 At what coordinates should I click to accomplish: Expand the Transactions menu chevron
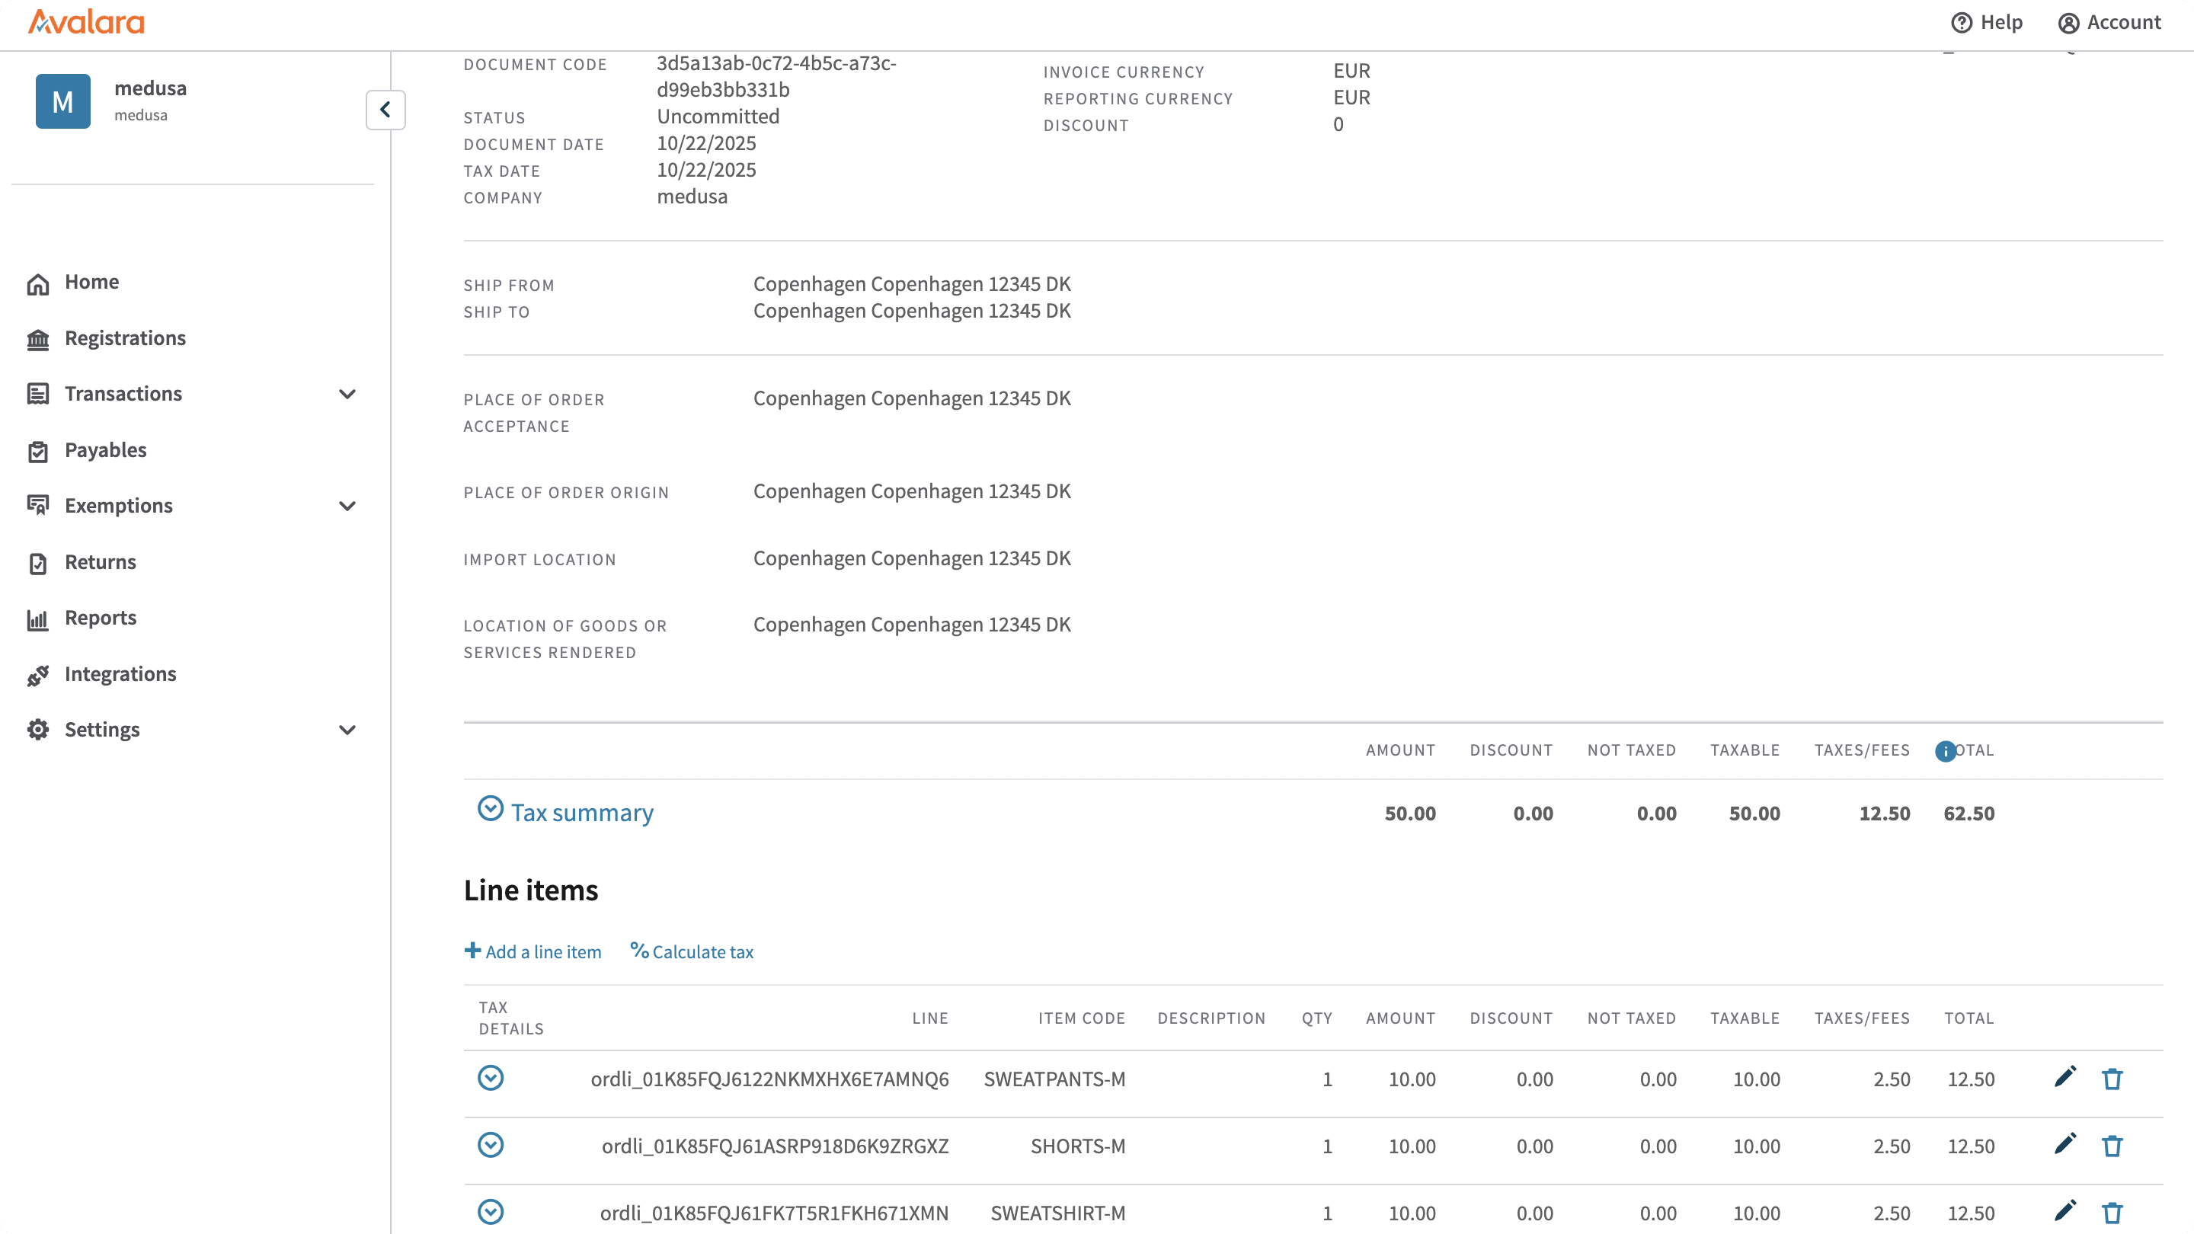tap(347, 395)
